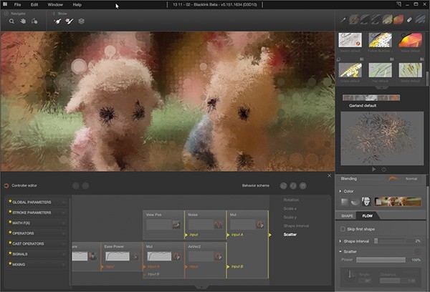Click the View Pos node icon
430x292 pixels.
click(176, 225)
